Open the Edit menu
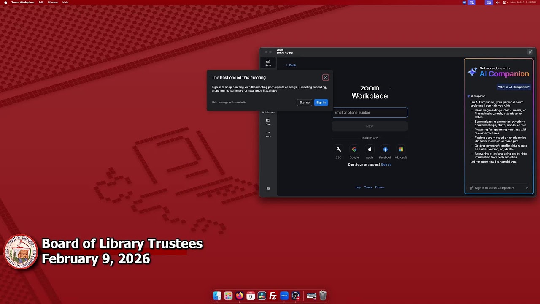The width and height of the screenshot is (540, 304). point(41,3)
